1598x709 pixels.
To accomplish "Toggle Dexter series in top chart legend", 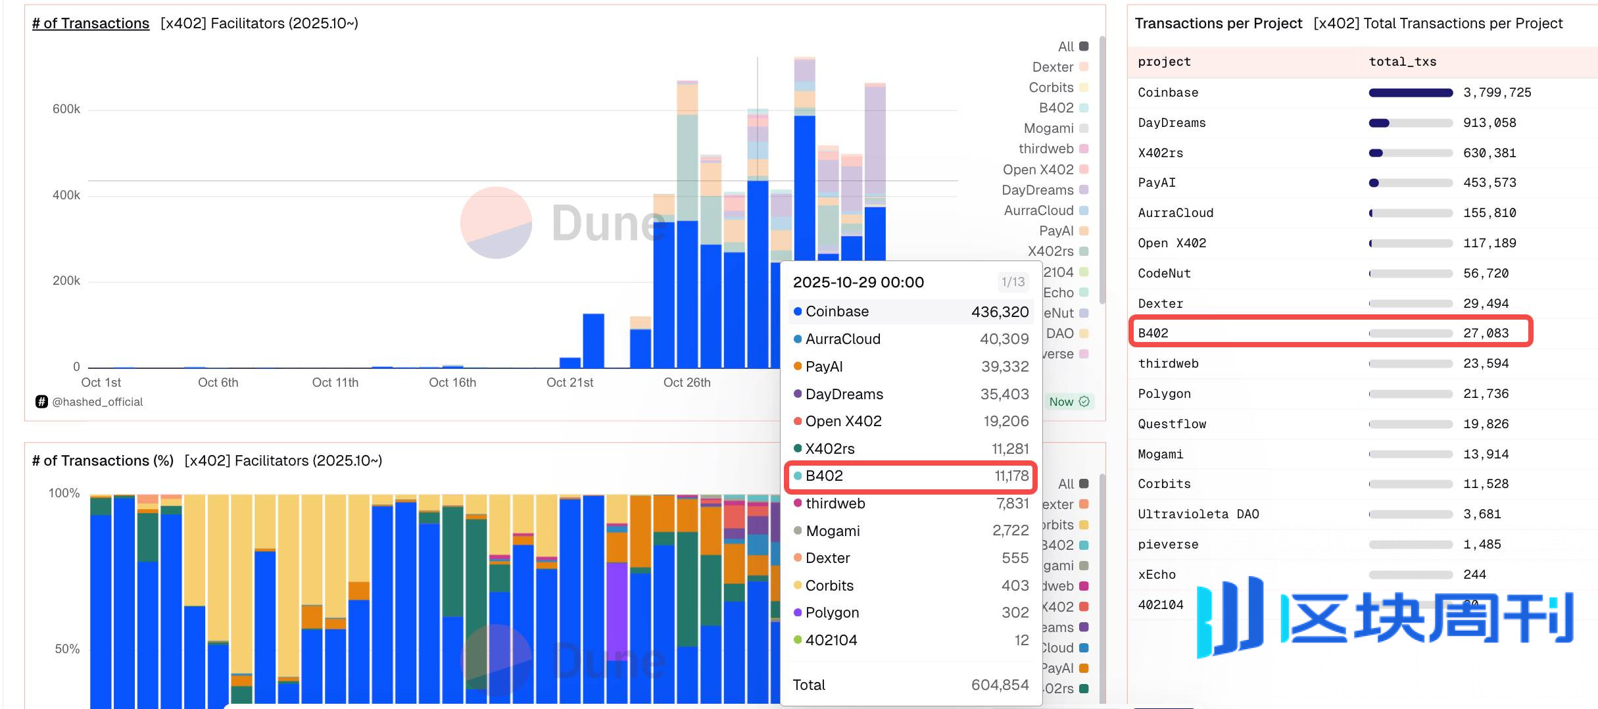I will [x=1053, y=67].
